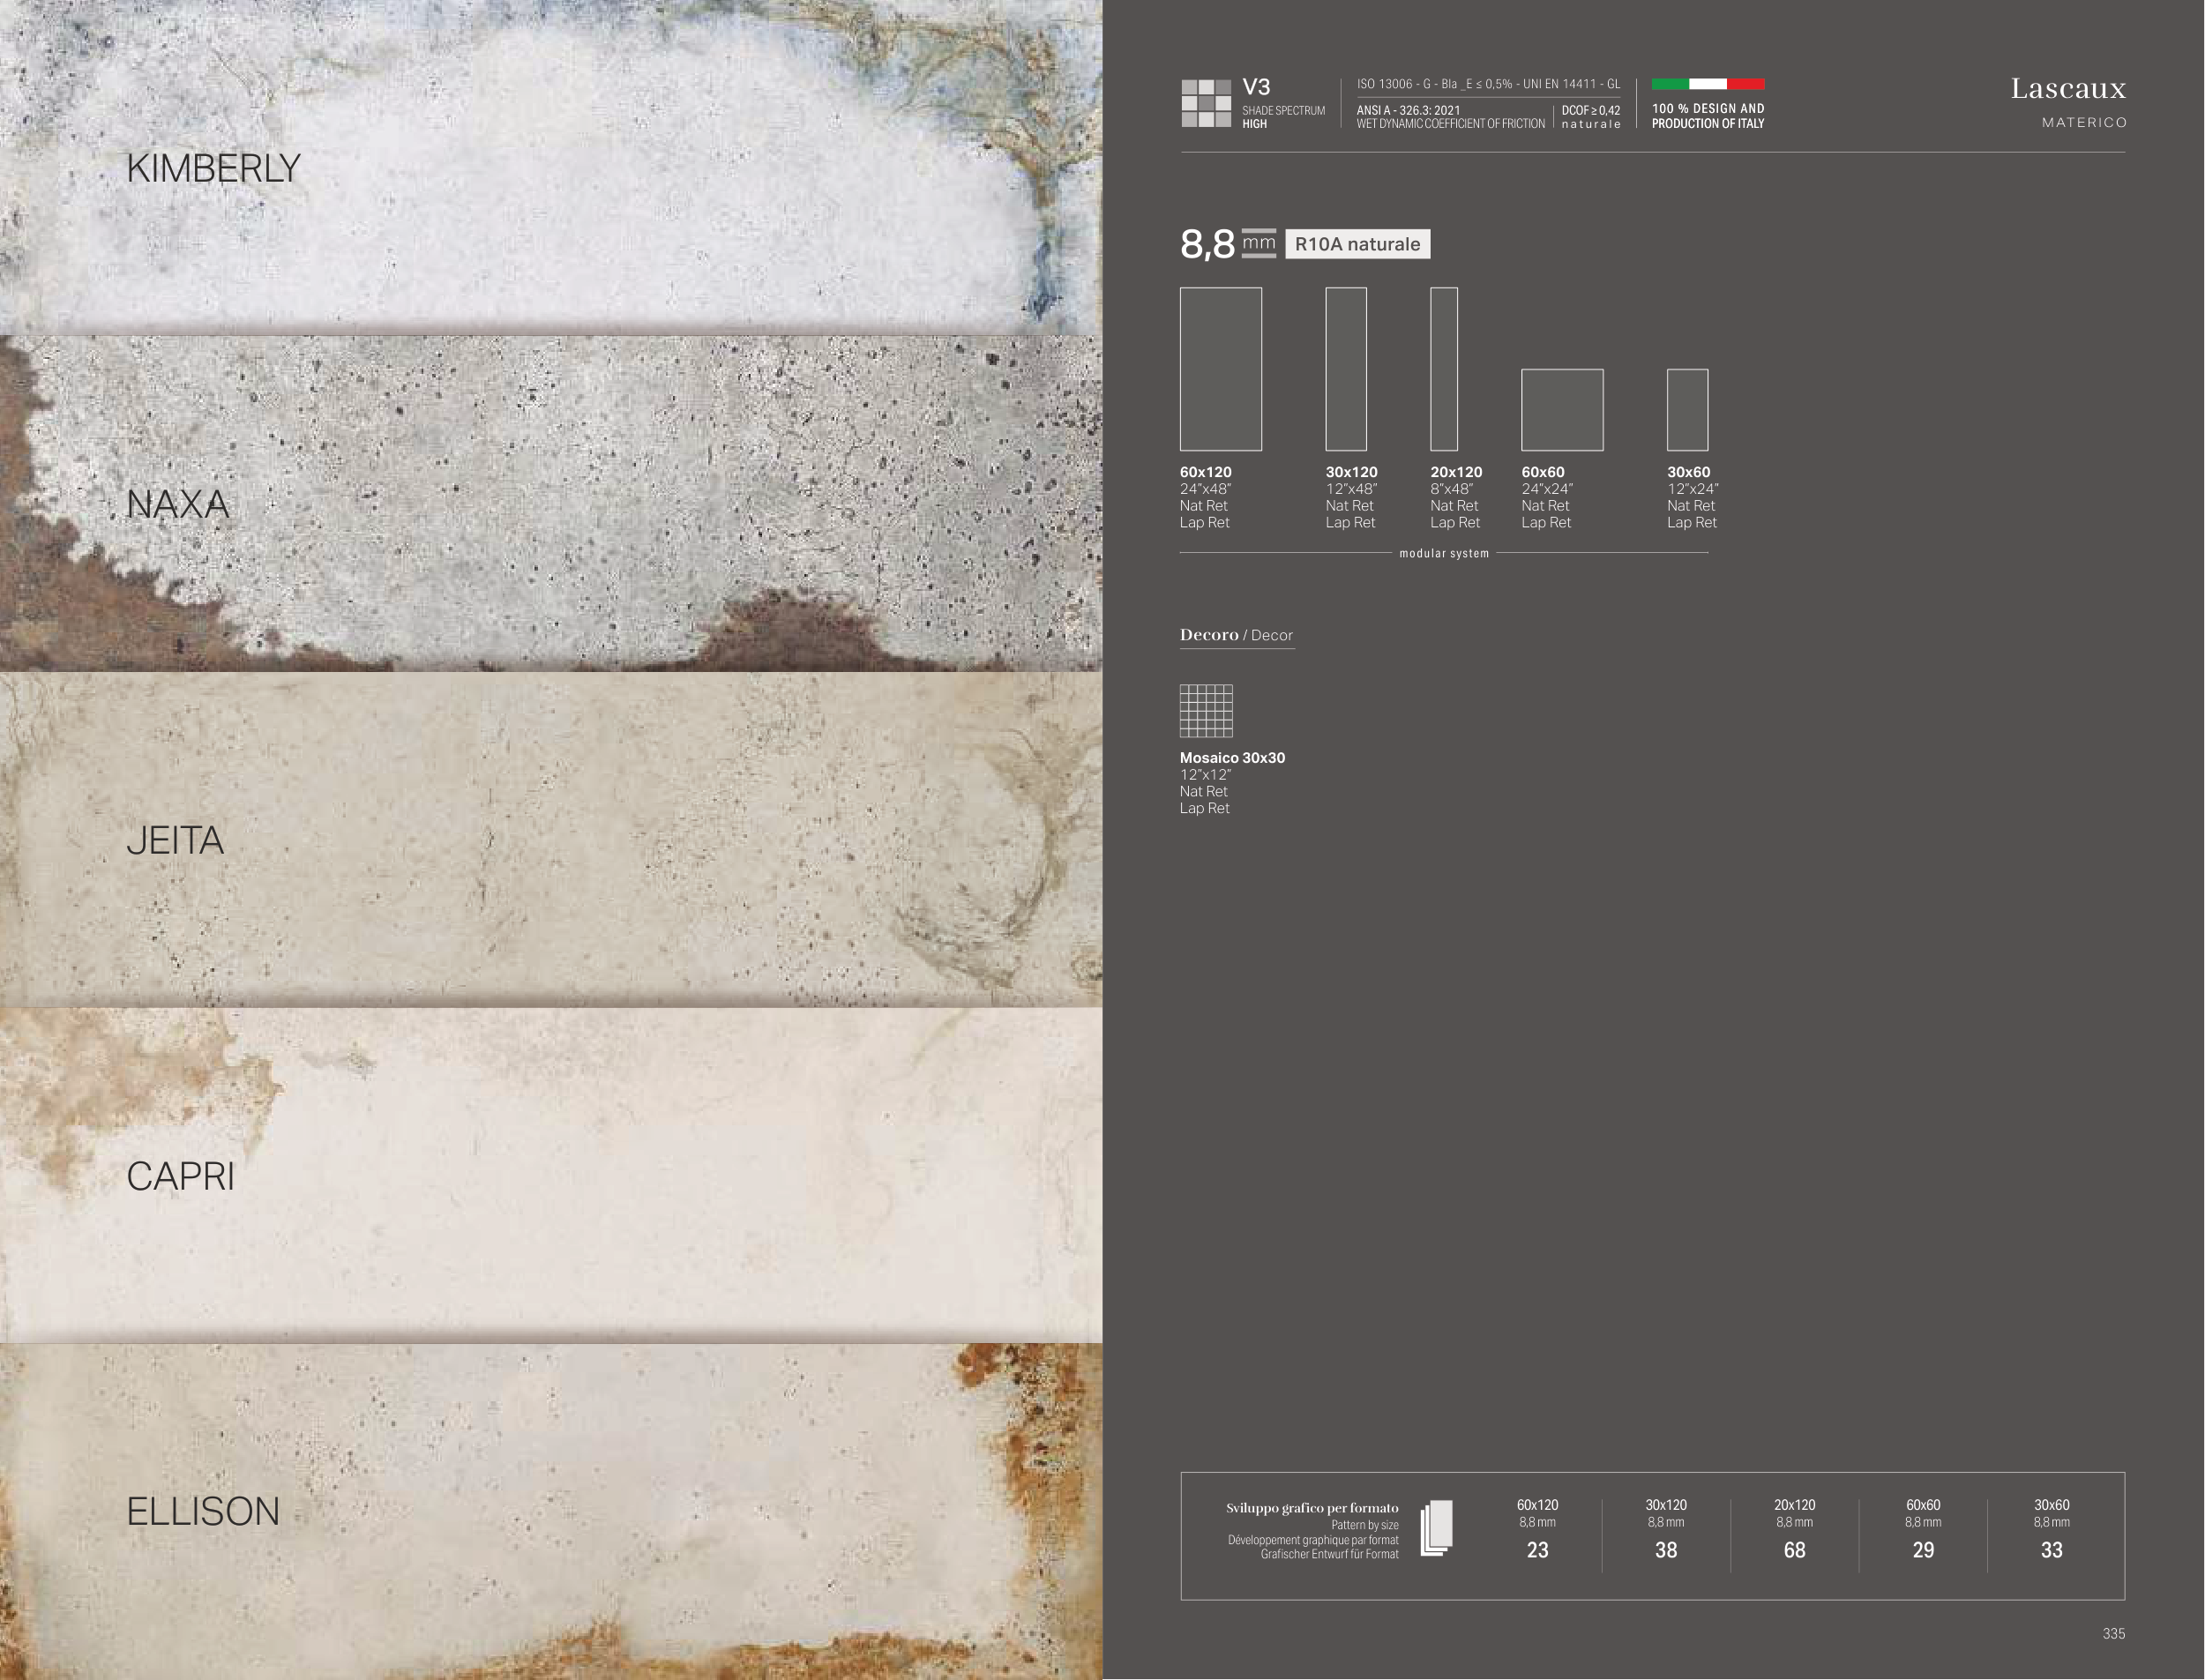
Task: Click the stacked sheets pattern icon
Action: (x=1436, y=1528)
